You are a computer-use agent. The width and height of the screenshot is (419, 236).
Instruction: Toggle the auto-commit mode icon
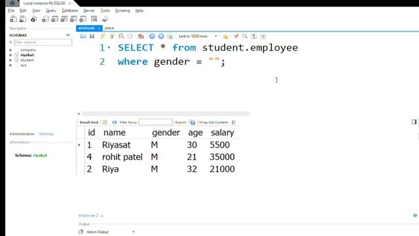click(170, 36)
